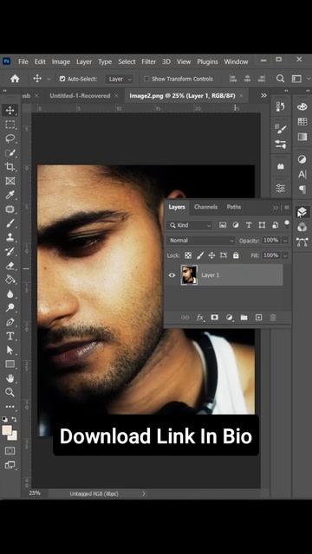Select the Crop tool
The height and width of the screenshot is (554, 312).
tap(10, 167)
